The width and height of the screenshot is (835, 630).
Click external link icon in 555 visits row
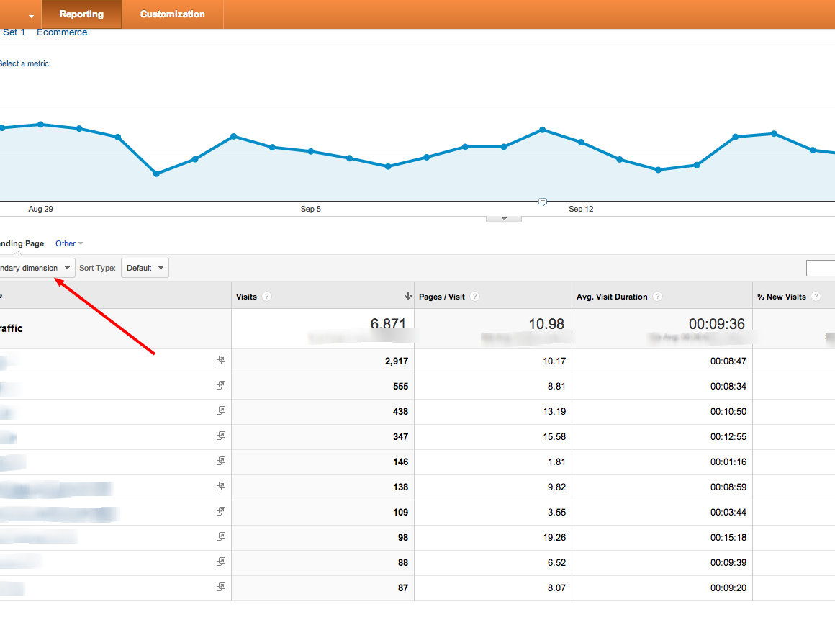pyautogui.click(x=221, y=385)
